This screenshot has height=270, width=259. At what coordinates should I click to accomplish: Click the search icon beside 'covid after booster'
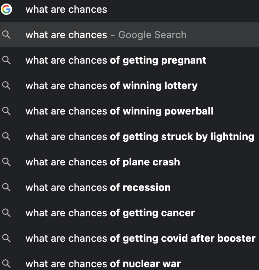(6, 238)
